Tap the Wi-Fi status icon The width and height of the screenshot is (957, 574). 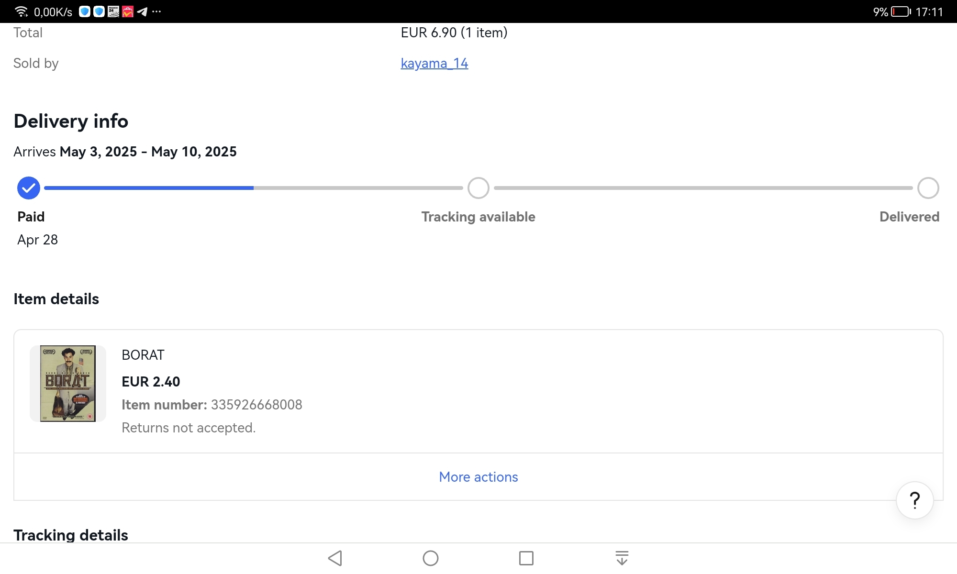click(21, 11)
